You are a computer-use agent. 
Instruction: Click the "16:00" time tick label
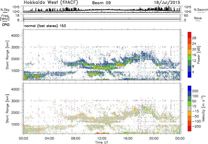tap(128, 139)
